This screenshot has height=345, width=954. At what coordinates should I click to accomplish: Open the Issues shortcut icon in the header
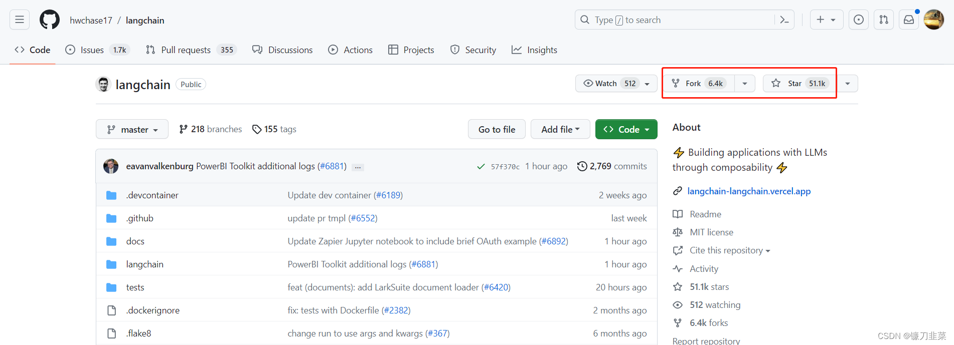859,20
